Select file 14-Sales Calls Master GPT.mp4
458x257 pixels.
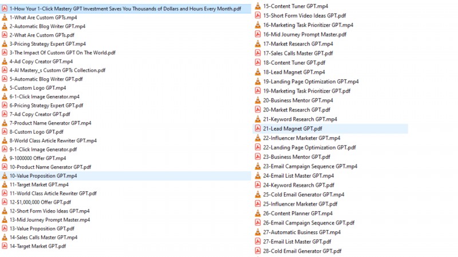(44, 238)
